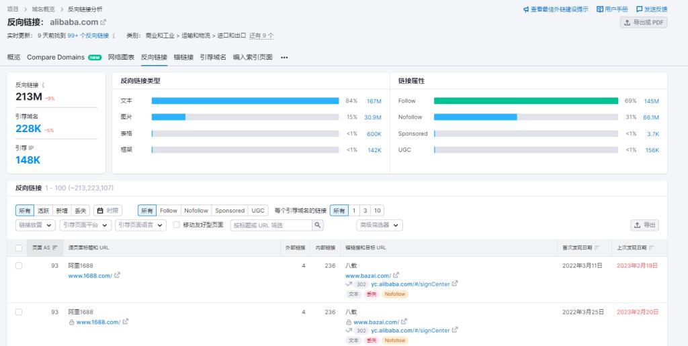Tick the select-all checkbox in table header

[x=19, y=248]
